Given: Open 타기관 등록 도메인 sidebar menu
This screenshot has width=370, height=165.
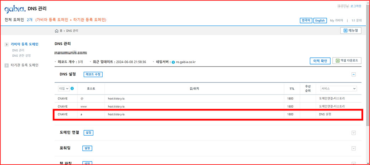Looking at the screenshot, I should pyautogui.click(x=25, y=65).
